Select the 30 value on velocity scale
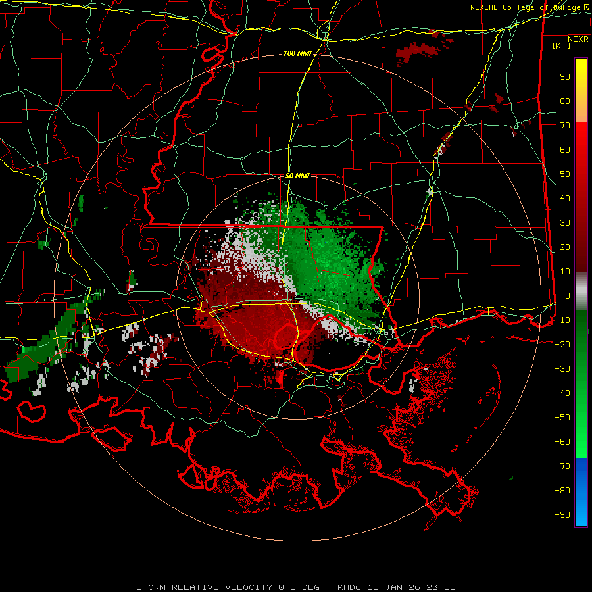The height and width of the screenshot is (592, 592). 565,223
